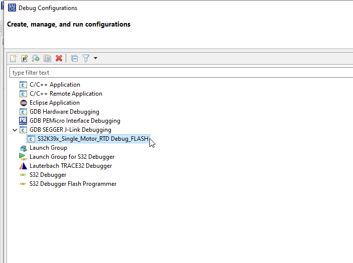353x263 pixels.
Task: Select Eclipse Application entry
Action: tap(54, 103)
